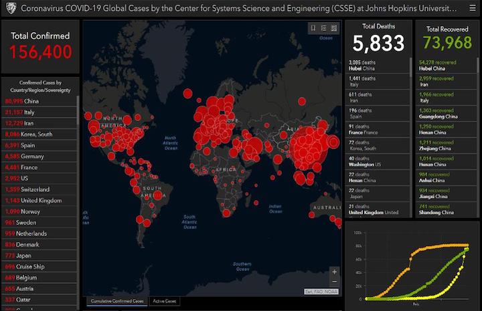The width and height of the screenshot is (482, 311).
Task: Zoom in on the map with plus
Action: (335, 272)
